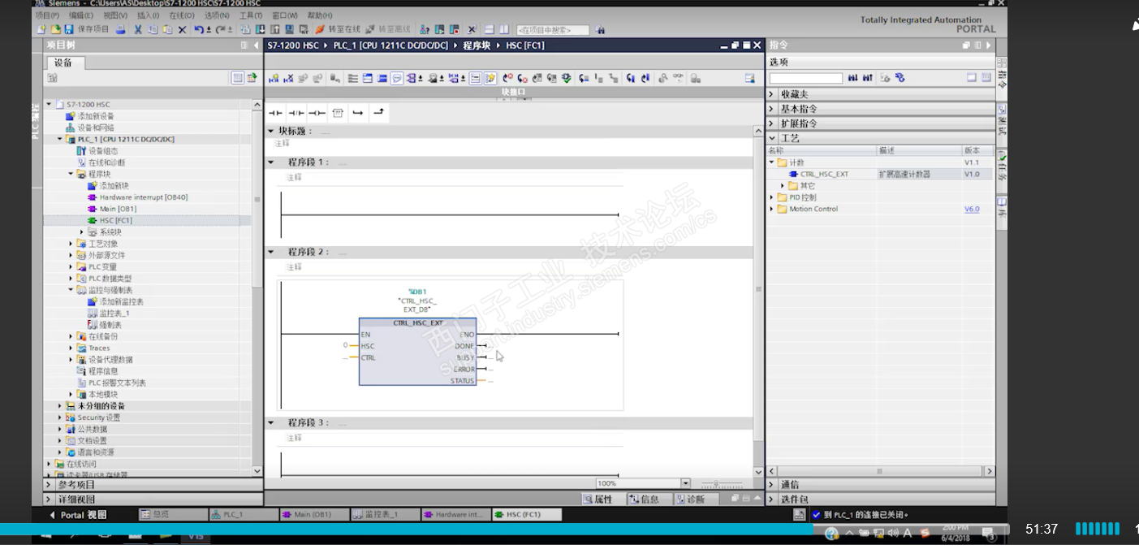
Task: Open the 项目(P) menu
Action: click(47, 15)
